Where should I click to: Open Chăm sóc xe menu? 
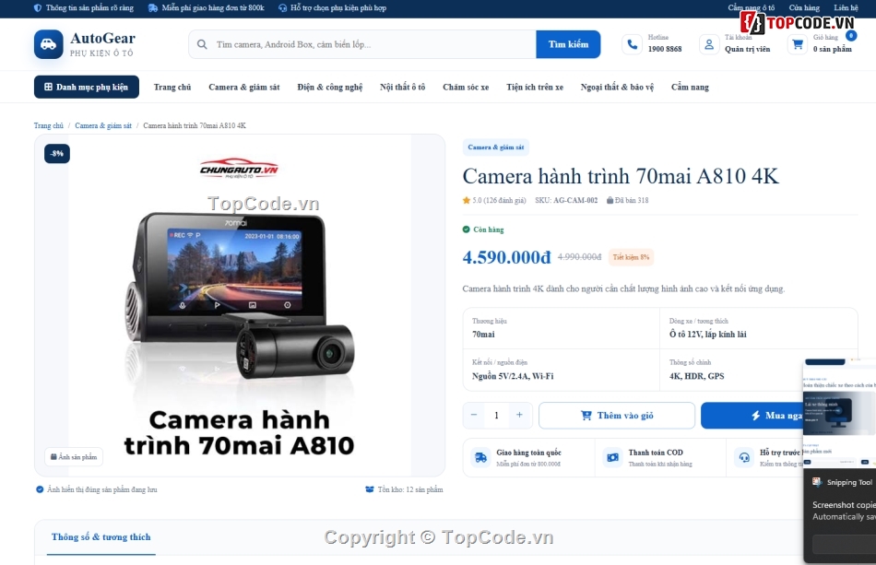(466, 87)
